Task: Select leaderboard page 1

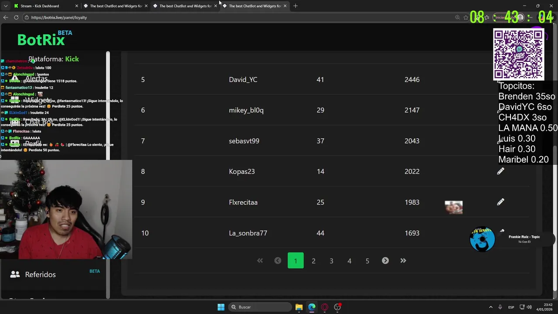Action: pos(296,261)
